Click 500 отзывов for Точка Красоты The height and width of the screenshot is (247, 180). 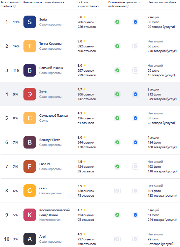(87, 51)
